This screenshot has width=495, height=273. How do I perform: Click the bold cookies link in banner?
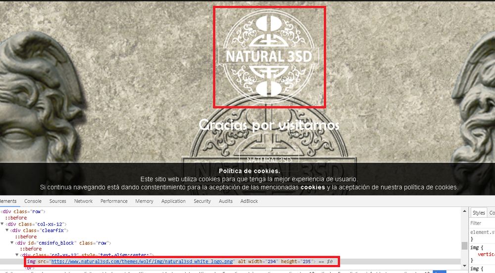(x=312, y=187)
